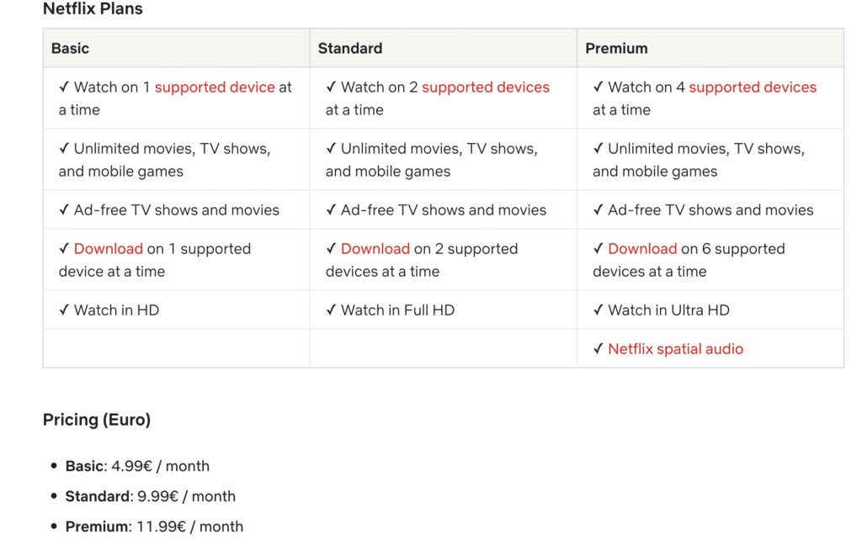
Task: Open 'supported device' link in Basic column
Action: (215, 87)
